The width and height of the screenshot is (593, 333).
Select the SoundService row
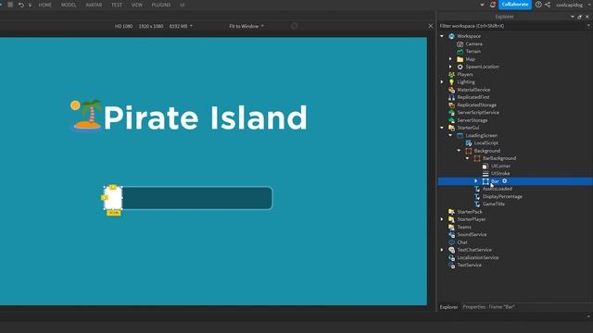point(515,234)
